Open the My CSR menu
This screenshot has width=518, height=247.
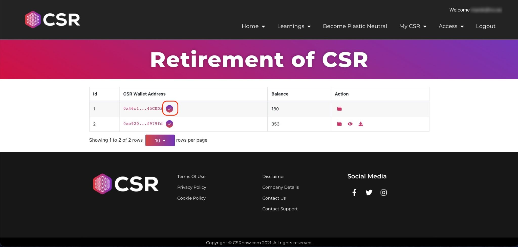[x=413, y=26]
